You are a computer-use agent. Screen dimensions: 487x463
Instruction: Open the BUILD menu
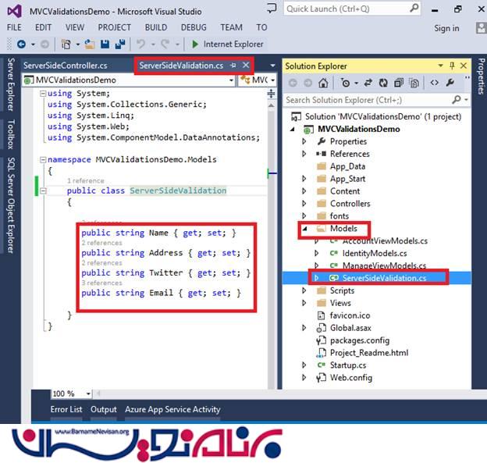156,27
